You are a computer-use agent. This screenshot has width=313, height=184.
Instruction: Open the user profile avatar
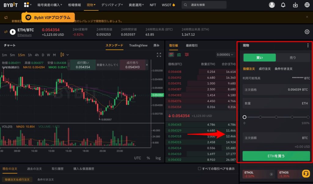(x=272, y=5)
